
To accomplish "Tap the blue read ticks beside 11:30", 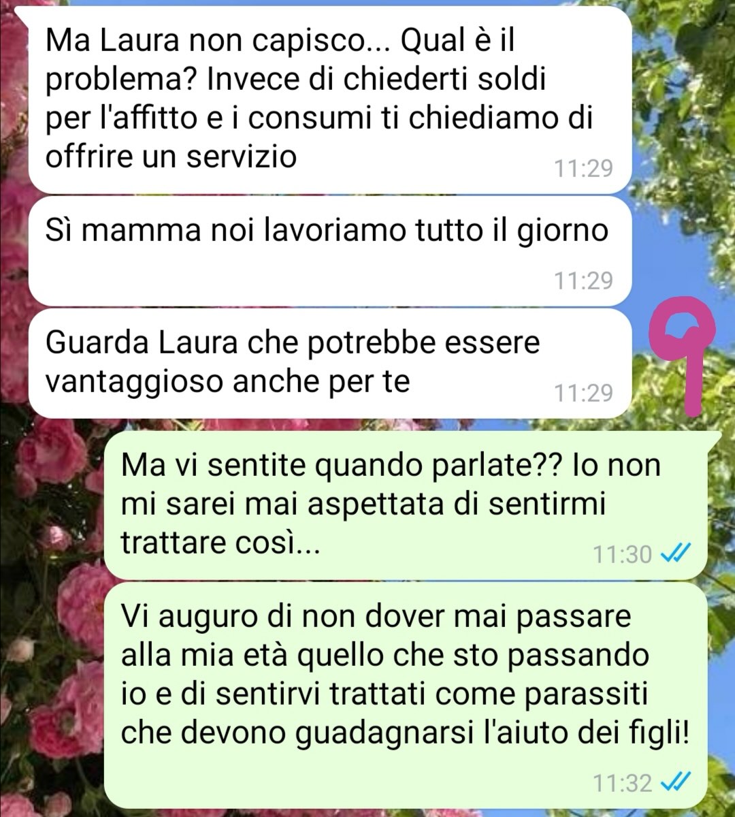I will (x=676, y=554).
